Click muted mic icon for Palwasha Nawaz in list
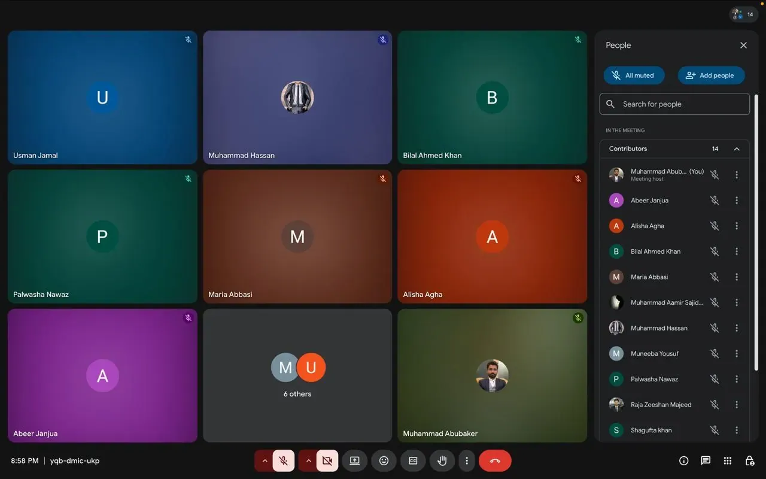 [715, 379]
